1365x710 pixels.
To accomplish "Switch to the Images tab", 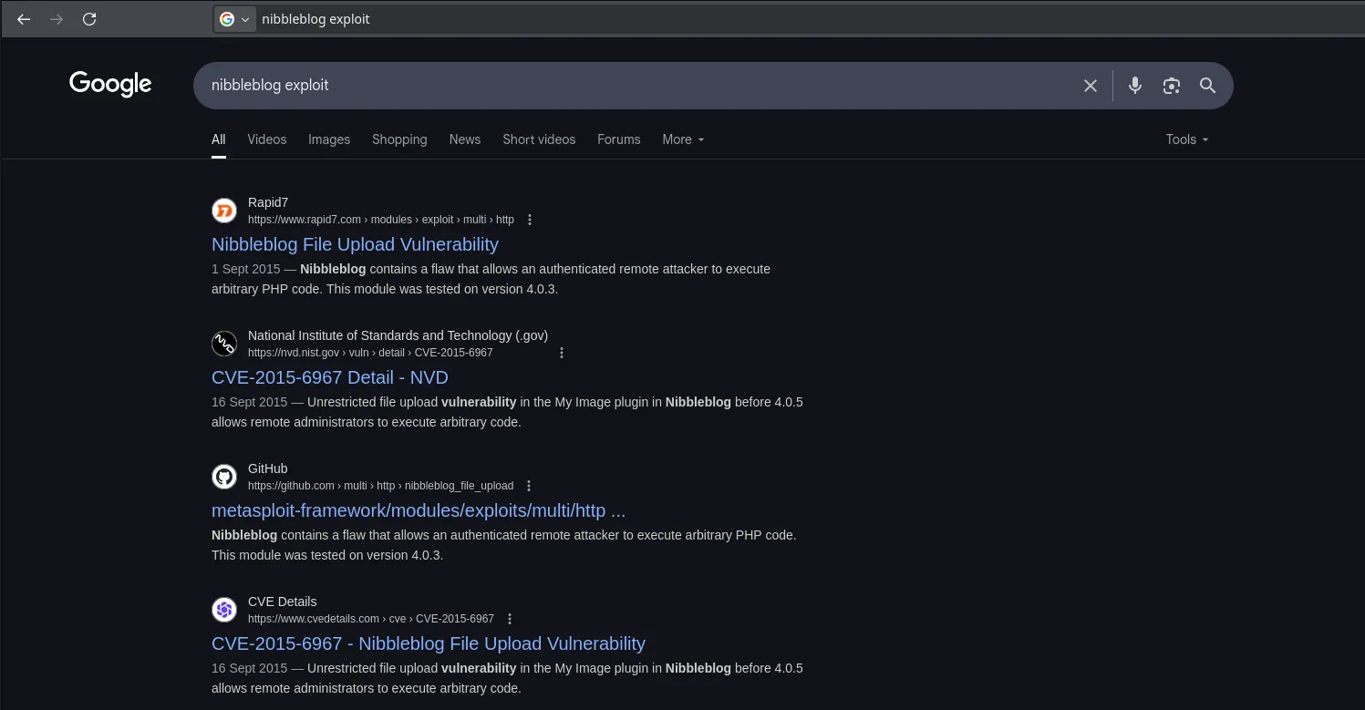I will coord(329,139).
